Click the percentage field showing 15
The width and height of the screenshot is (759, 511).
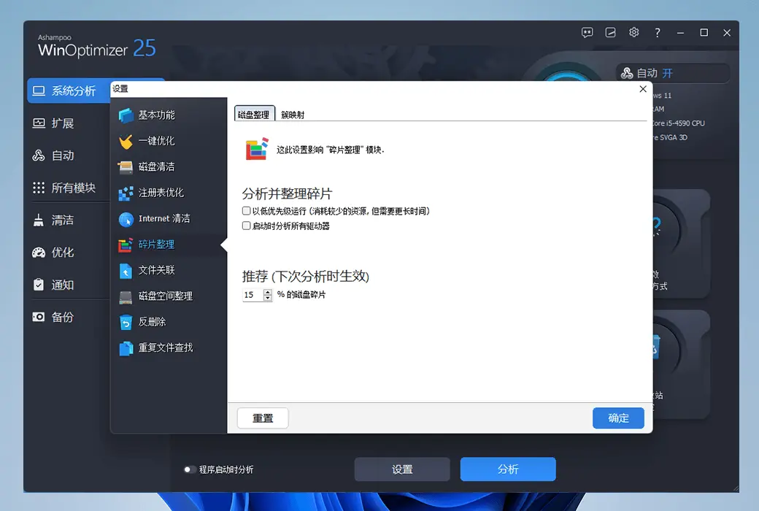[x=253, y=295]
